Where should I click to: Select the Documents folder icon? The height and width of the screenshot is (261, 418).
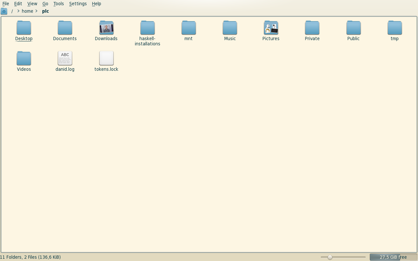(65, 28)
